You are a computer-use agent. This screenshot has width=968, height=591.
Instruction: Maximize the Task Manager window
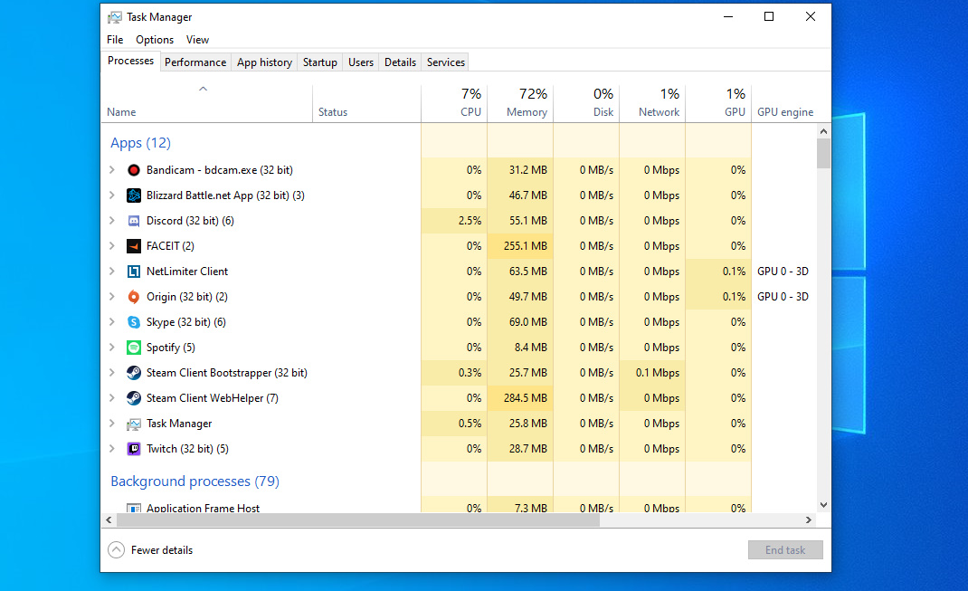(769, 16)
